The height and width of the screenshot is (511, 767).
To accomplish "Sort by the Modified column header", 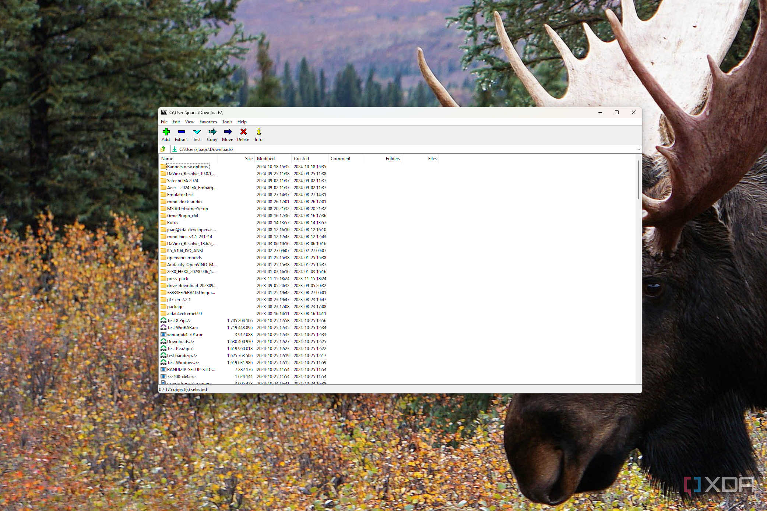I will coord(266,159).
